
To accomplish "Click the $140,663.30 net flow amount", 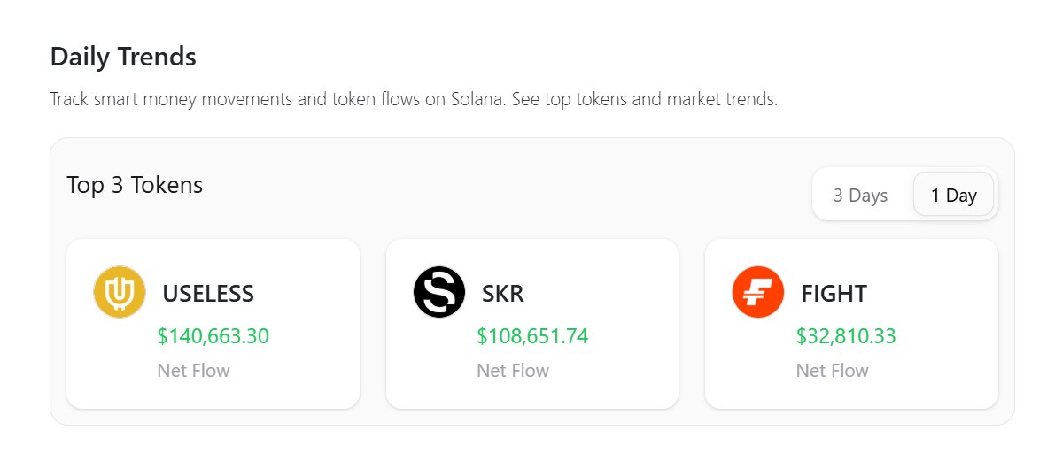I will coord(213,336).
